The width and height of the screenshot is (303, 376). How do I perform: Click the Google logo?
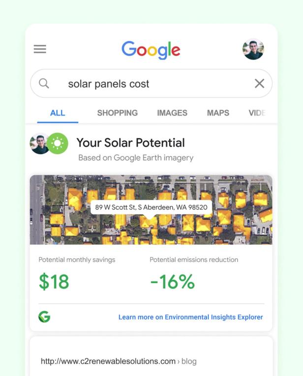(x=151, y=50)
